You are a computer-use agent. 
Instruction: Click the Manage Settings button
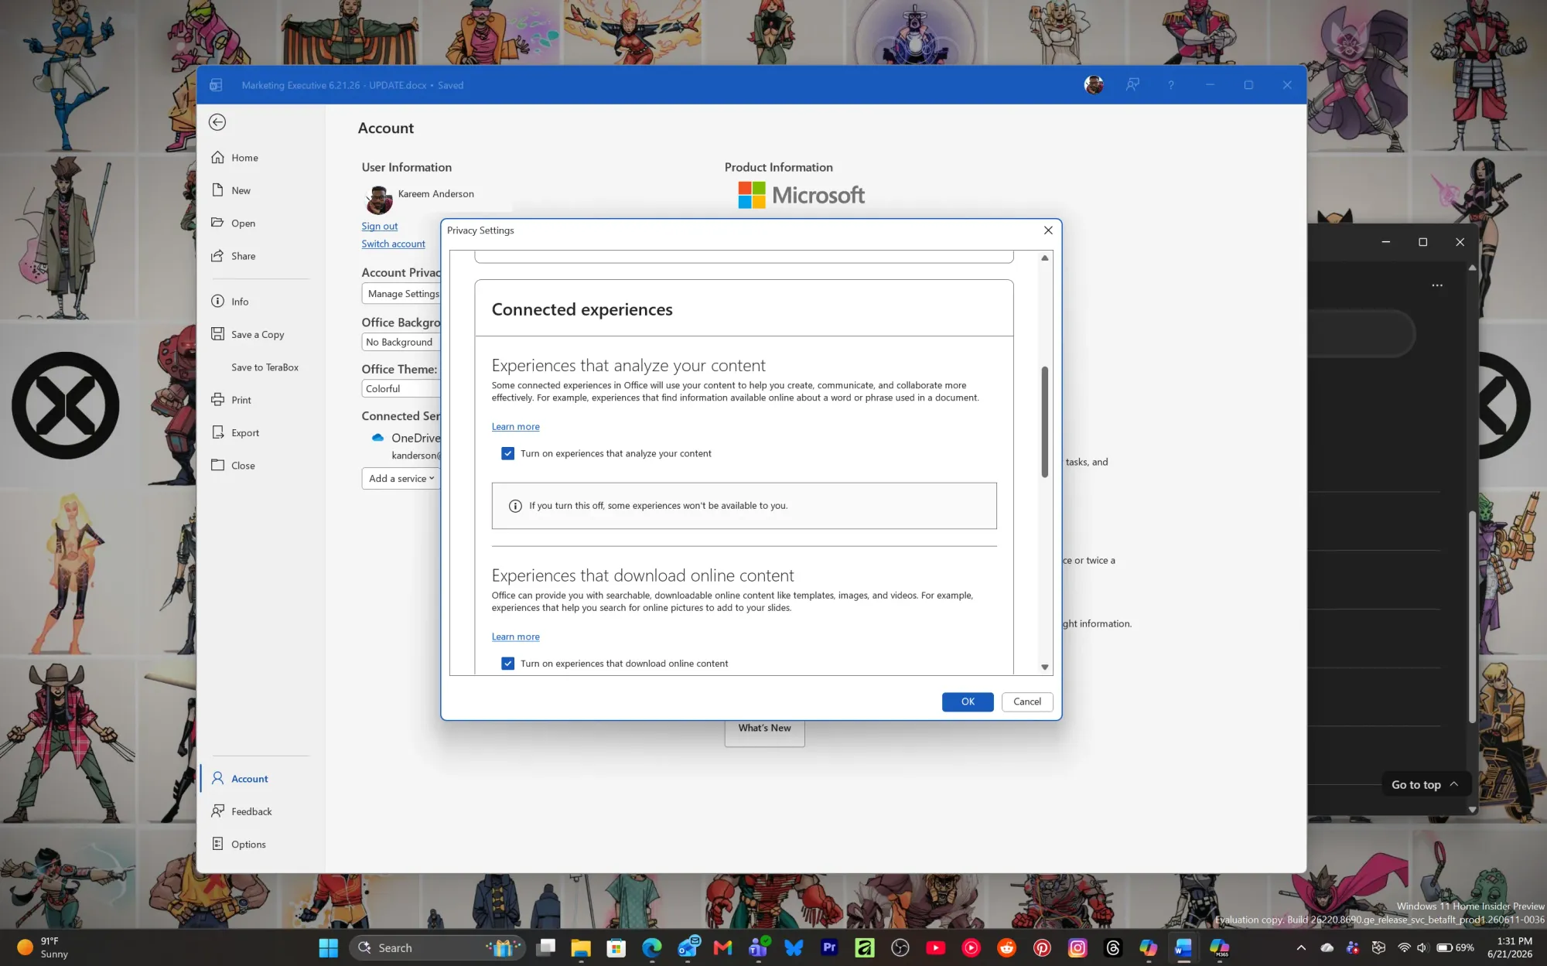click(x=401, y=294)
